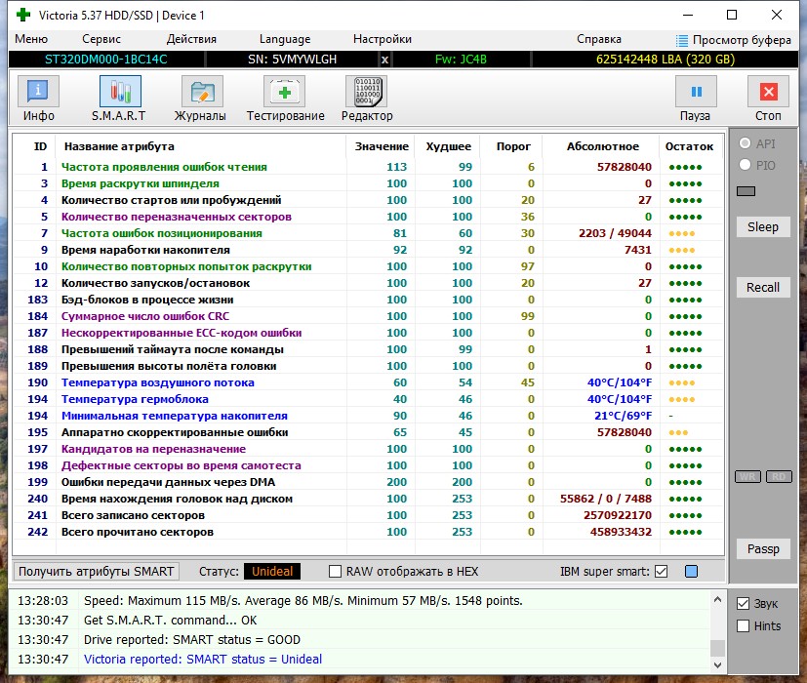This screenshot has width=807, height=683.
Task: Disable the Звук sound checkbox
Action: pyautogui.click(x=744, y=603)
